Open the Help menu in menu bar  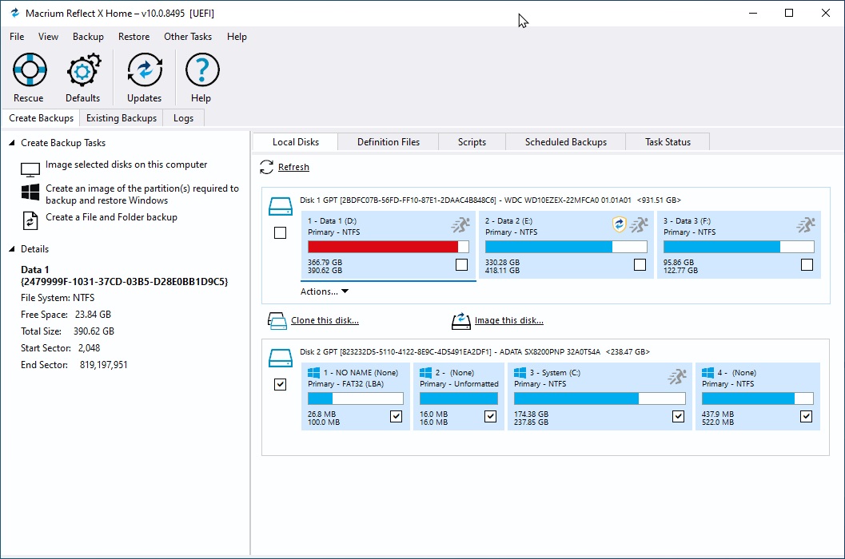[237, 37]
